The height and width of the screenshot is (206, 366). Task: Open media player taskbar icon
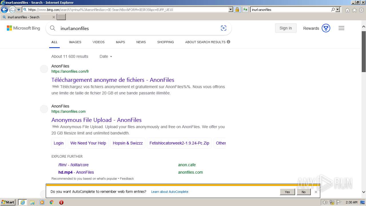(42, 202)
